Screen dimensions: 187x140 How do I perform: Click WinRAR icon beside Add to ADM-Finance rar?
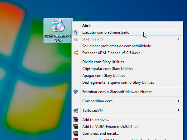76,127
